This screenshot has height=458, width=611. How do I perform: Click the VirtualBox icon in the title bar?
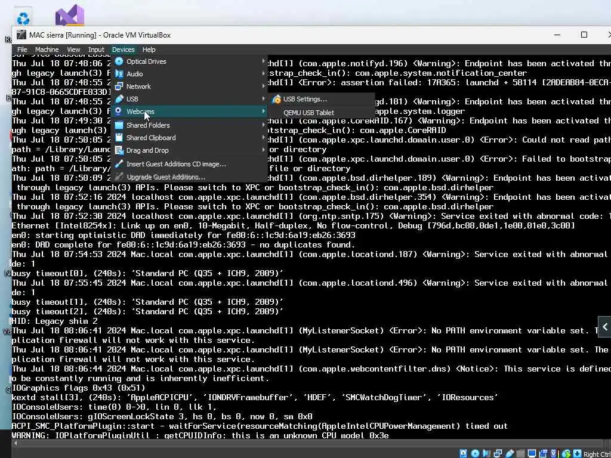click(x=21, y=35)
